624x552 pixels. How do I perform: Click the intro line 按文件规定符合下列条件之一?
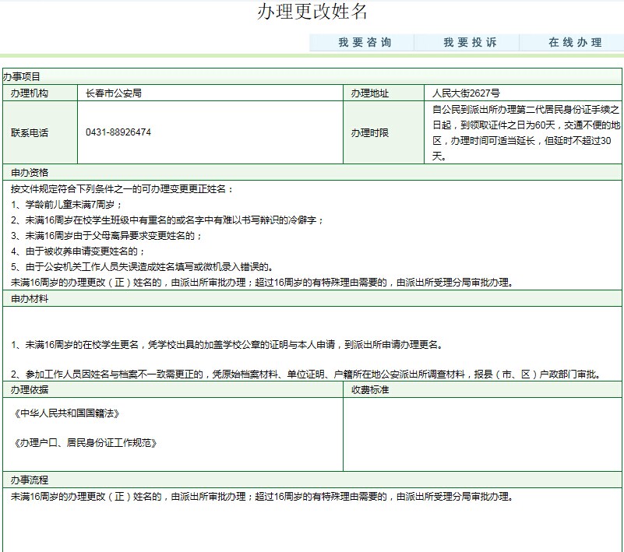click(122, 188)
